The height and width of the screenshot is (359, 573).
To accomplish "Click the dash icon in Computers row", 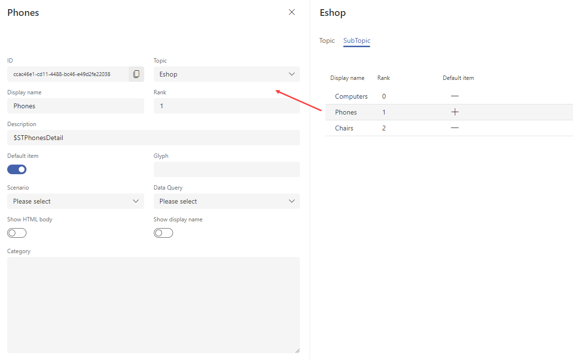I will [455, 96].
